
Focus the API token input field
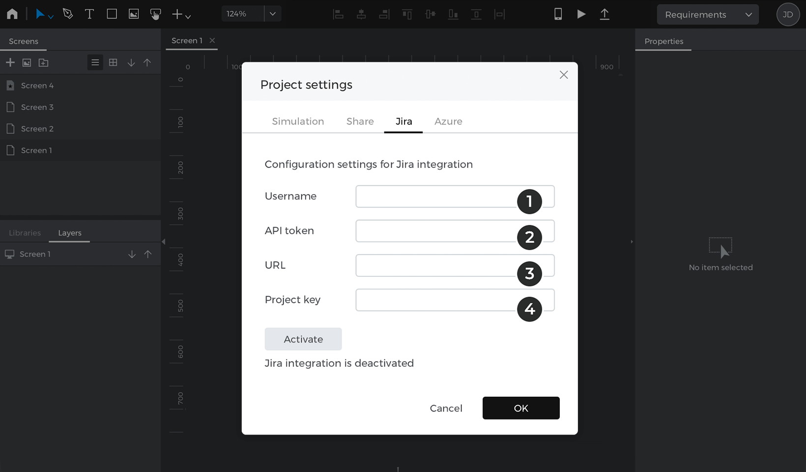[455, 231]
